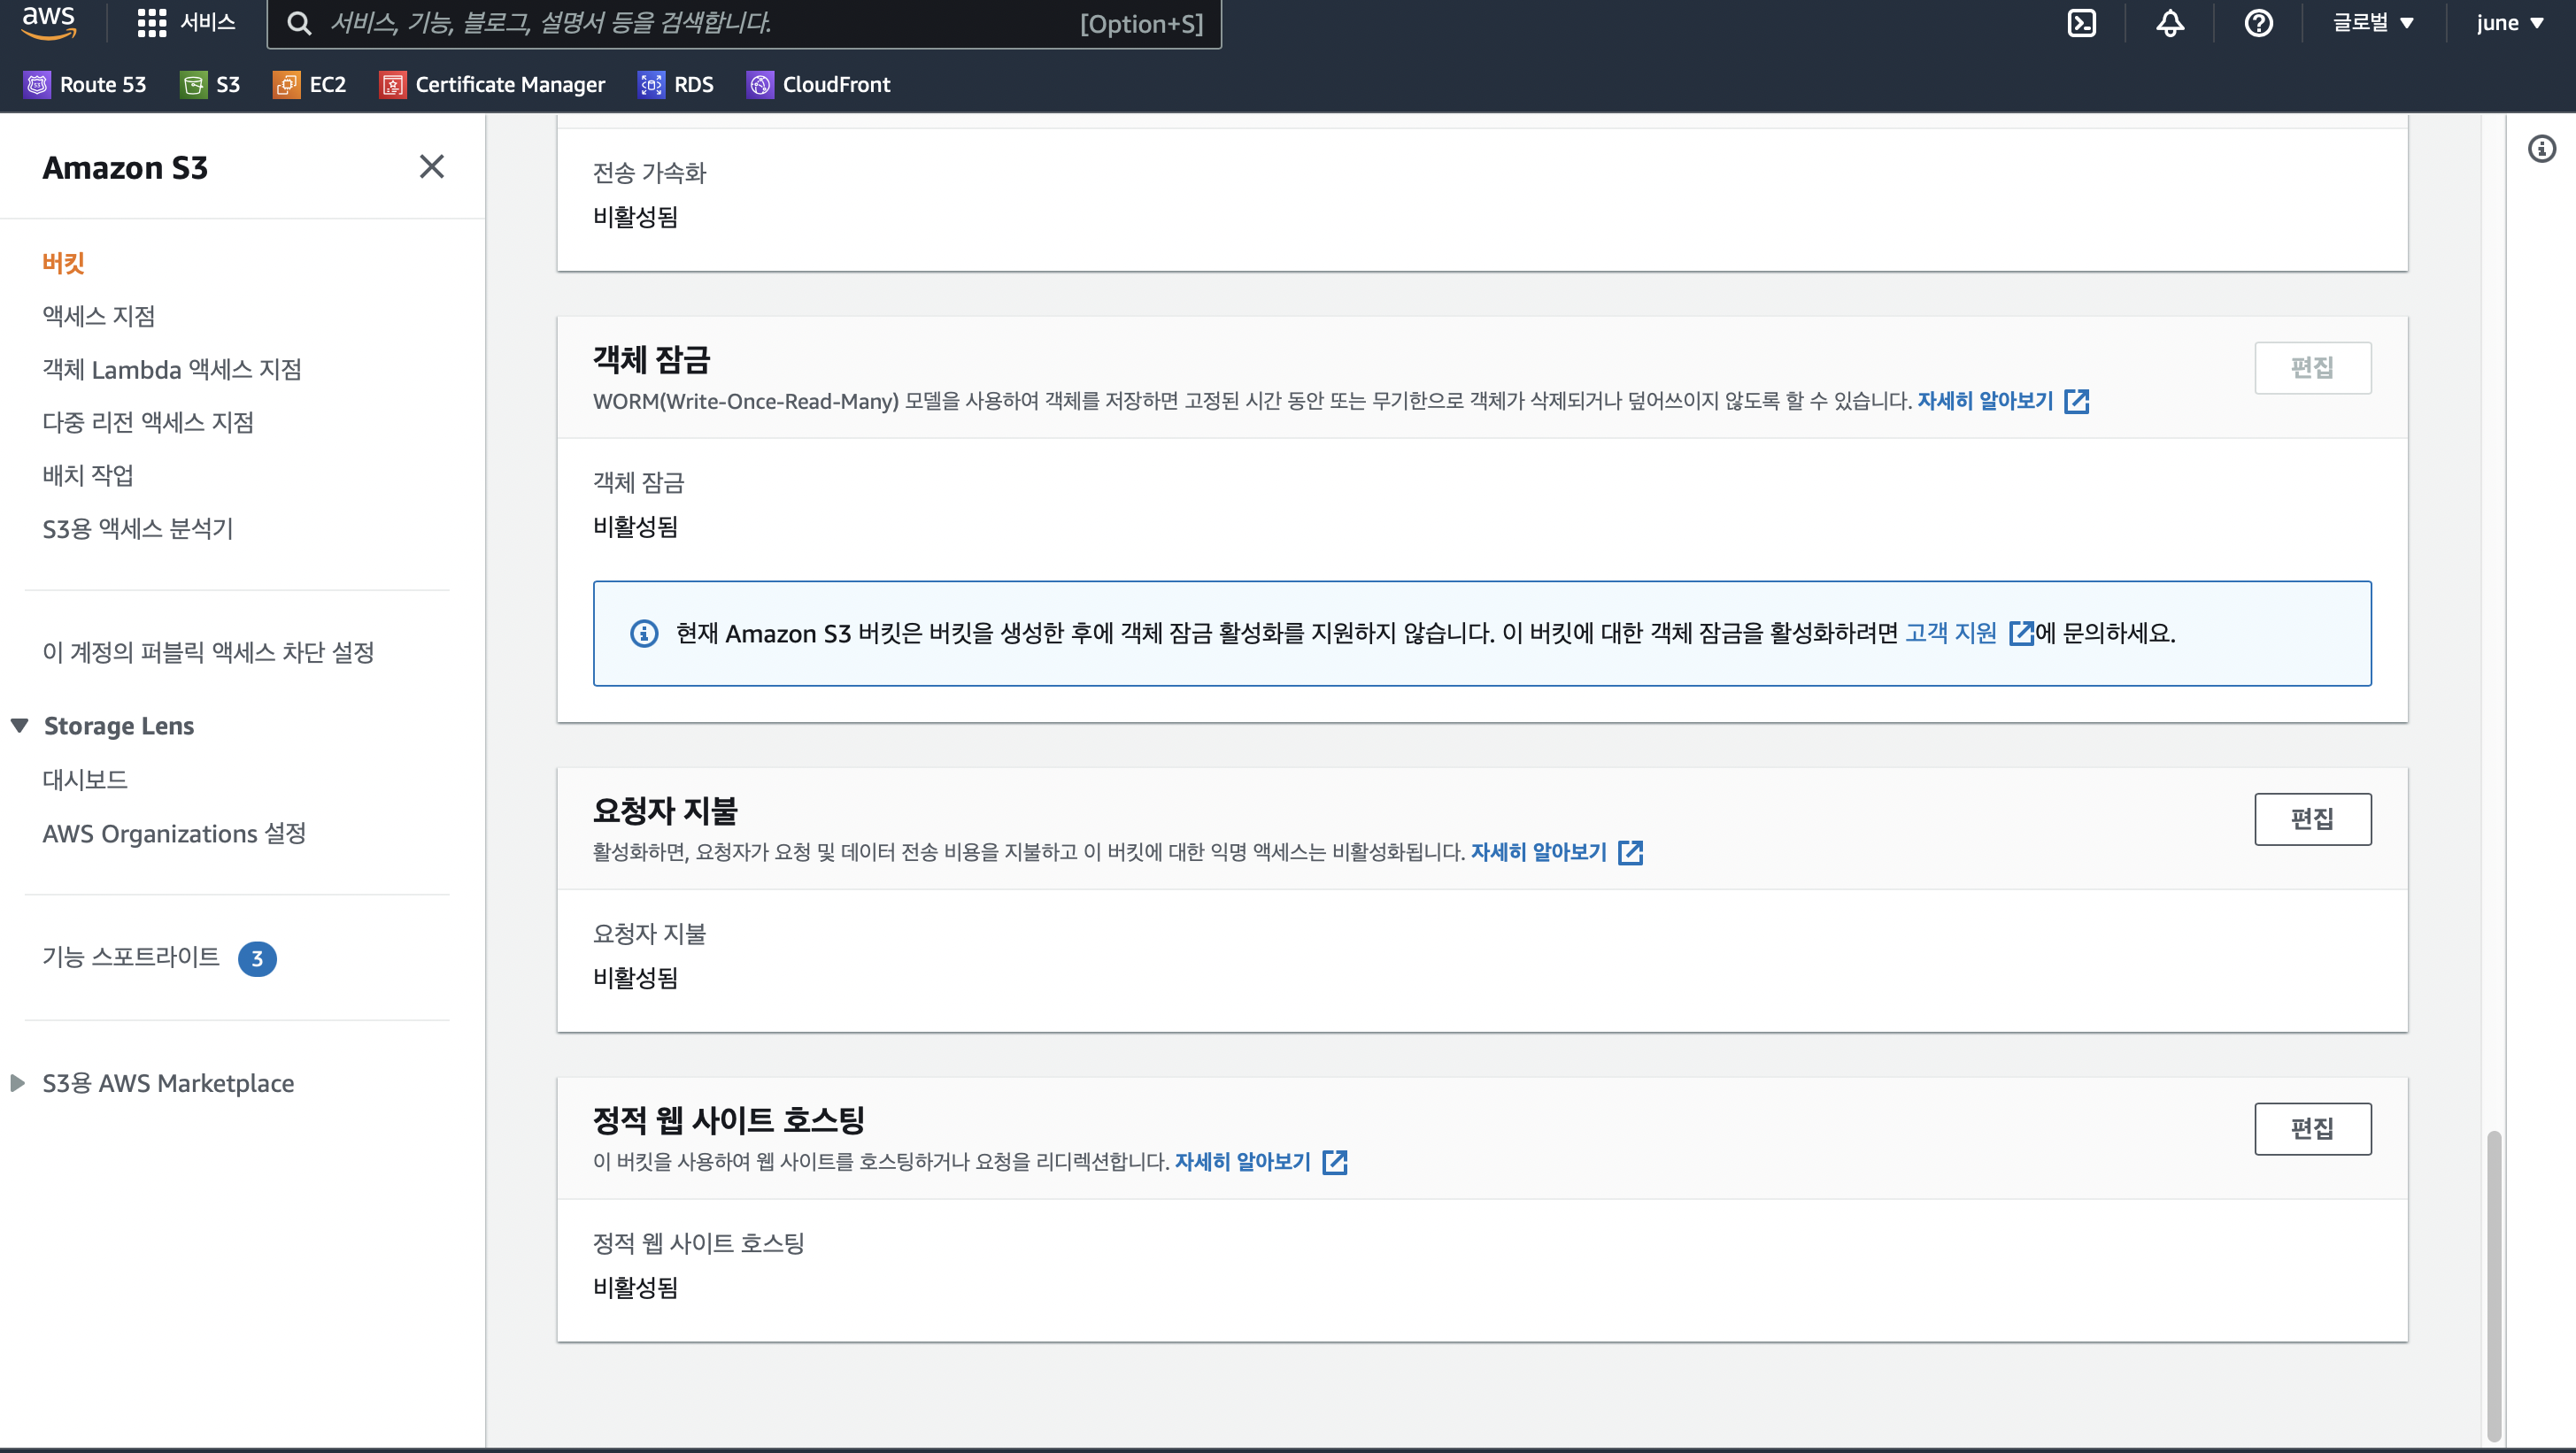Image resolution: width=2576 pixels, height=1453 pixels.
Task: Click the 객체 잠금 section heading
Action: tap(651, 358)
